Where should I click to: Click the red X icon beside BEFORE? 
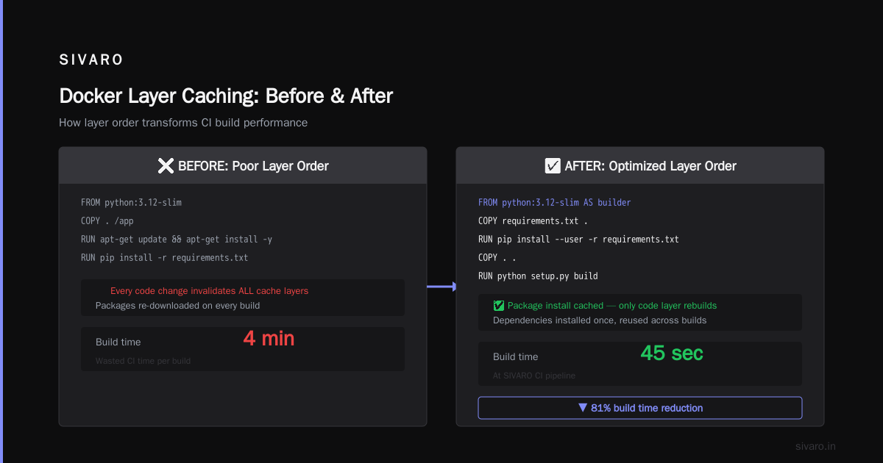[166, 166]
